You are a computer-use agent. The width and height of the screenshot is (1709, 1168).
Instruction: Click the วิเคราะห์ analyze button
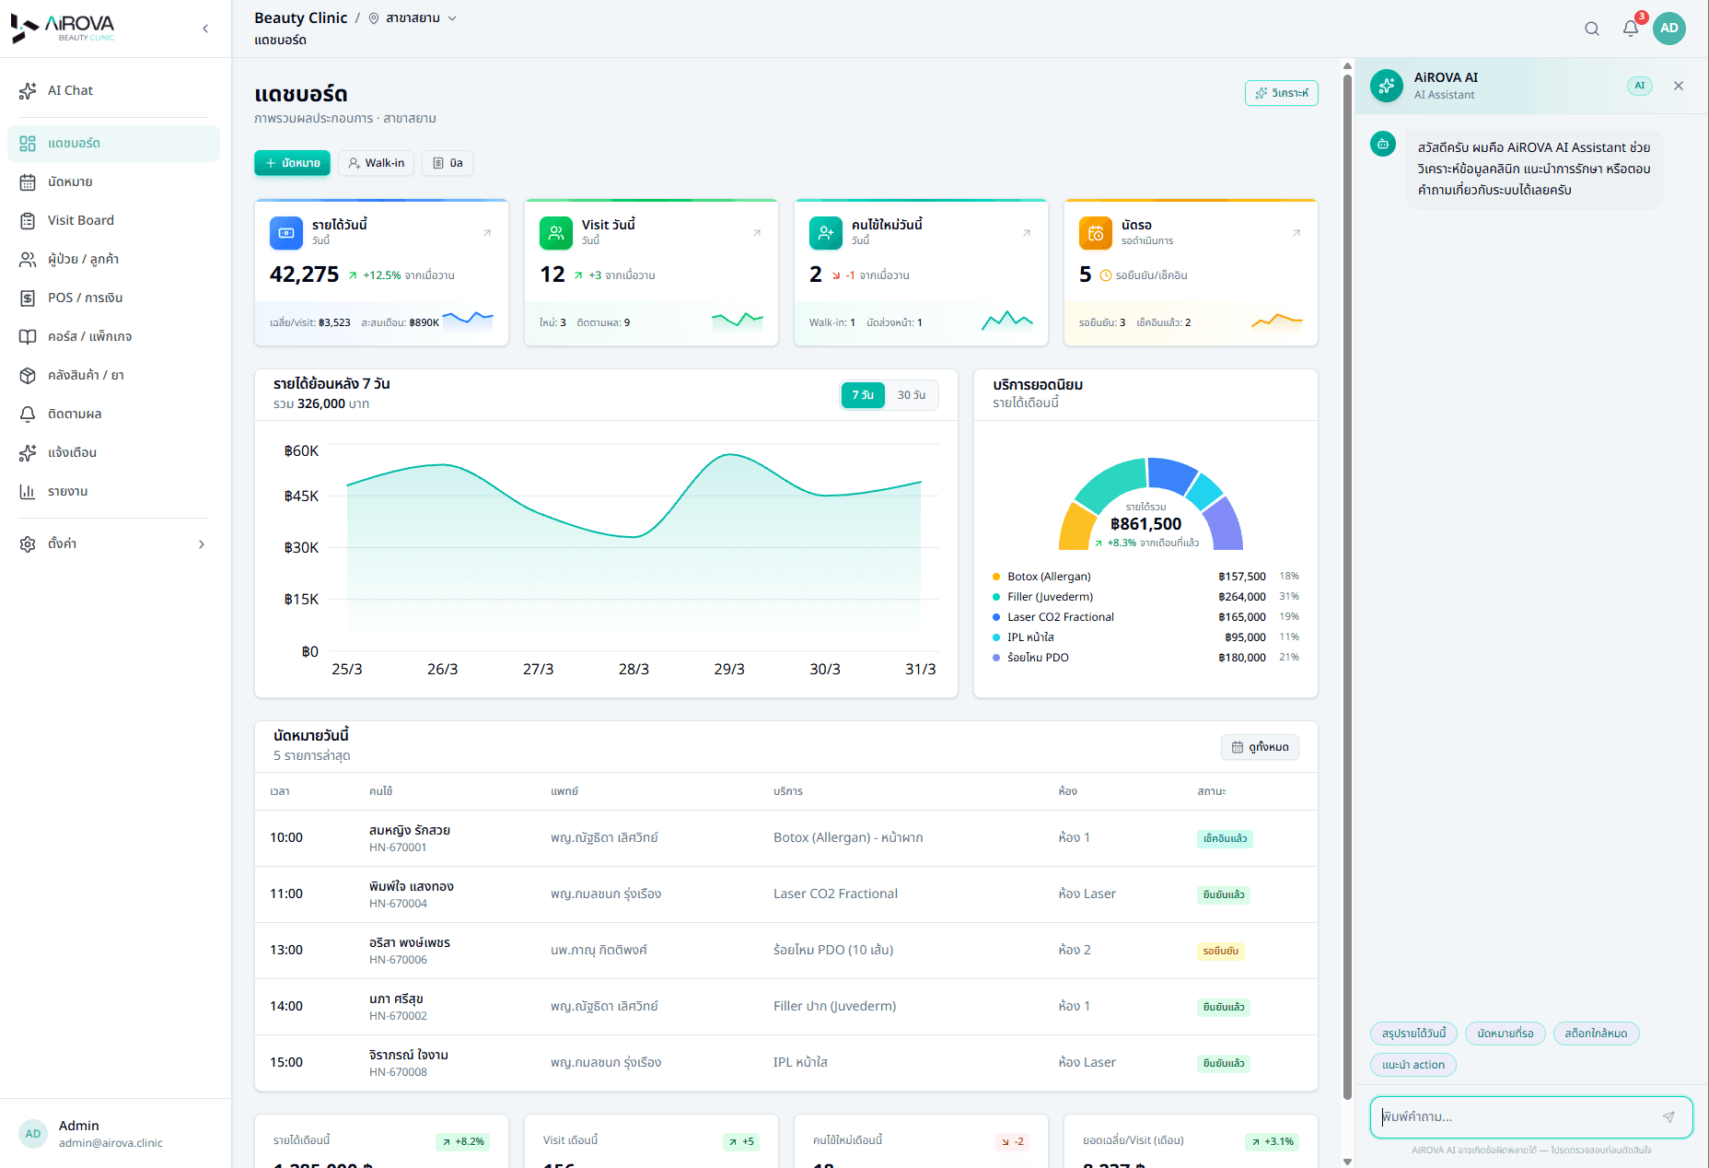[x=1281, y=93]
